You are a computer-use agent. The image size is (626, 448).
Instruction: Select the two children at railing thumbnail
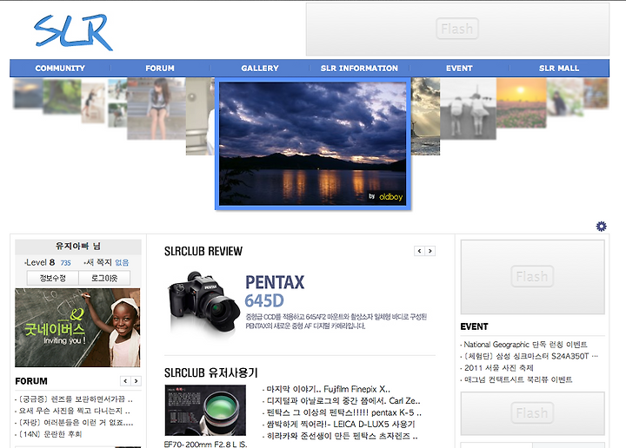[468, 109]
